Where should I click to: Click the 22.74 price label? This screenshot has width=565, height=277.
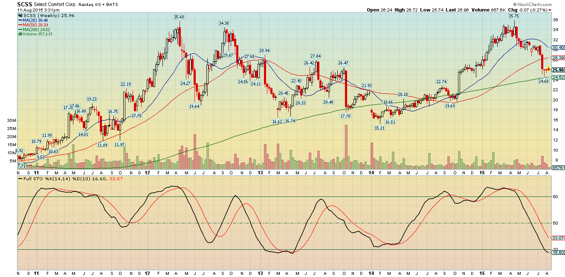coord(441,82)
